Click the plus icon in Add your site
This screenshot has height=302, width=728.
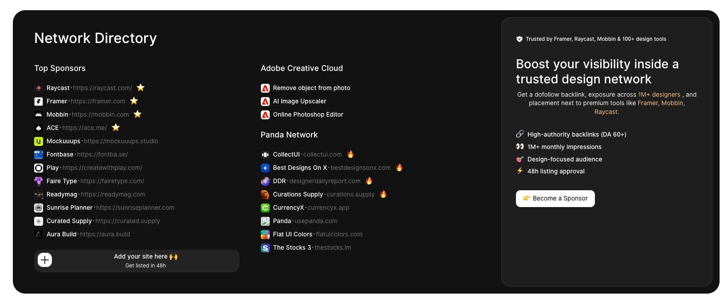(45, 260)
